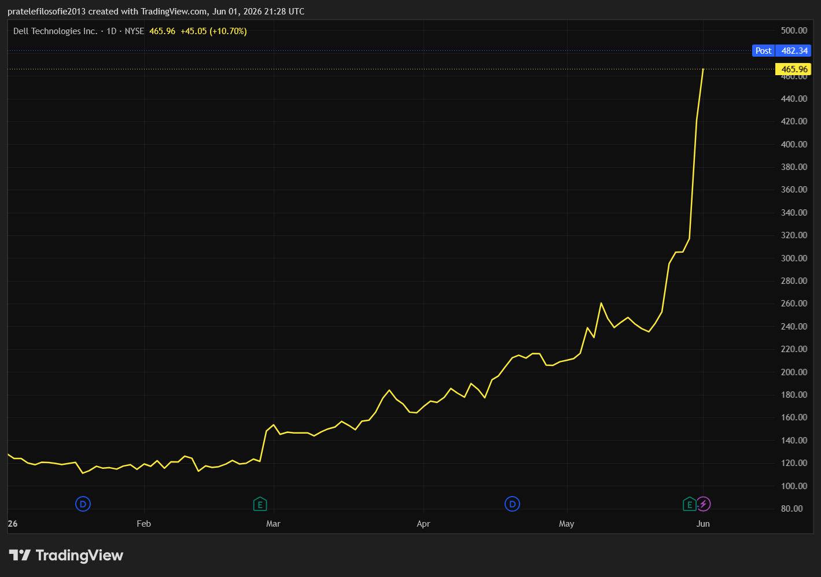Click the 280.00 price axis label
The image size is (821, 577).
pos(794,281)
